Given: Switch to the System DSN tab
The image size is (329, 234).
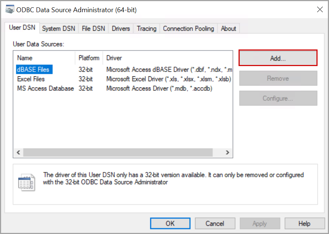Looking at the screenshot, I should pos(58,28).
